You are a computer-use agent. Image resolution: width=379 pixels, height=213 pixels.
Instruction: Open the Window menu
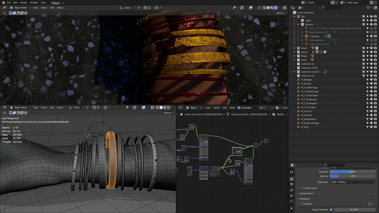pyautogui.click(x=34, y=3)
